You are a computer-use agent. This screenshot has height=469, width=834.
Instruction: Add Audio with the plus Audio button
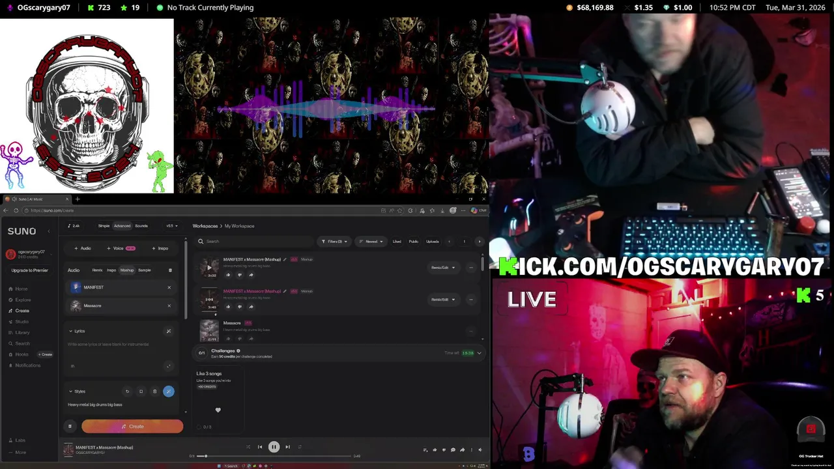83,248
